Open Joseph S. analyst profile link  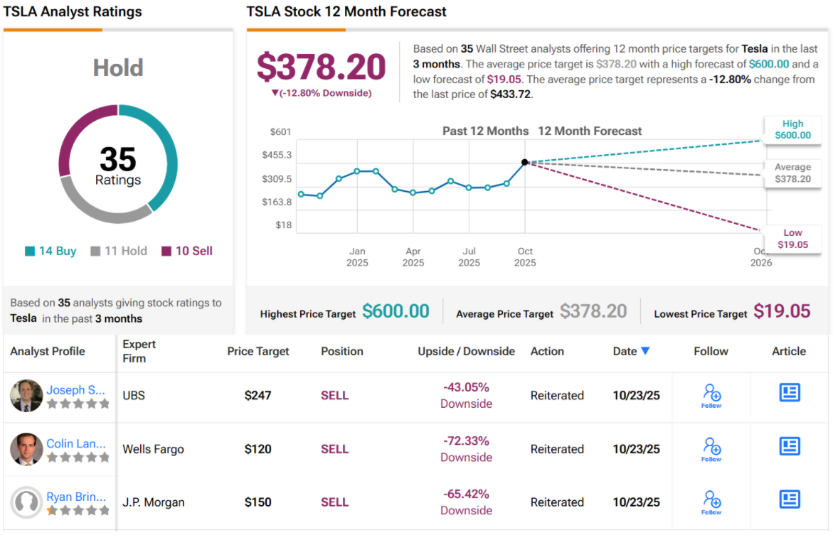(x=75, y=390)
